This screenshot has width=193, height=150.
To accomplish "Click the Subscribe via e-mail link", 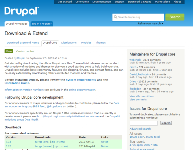I will point(142,149).
